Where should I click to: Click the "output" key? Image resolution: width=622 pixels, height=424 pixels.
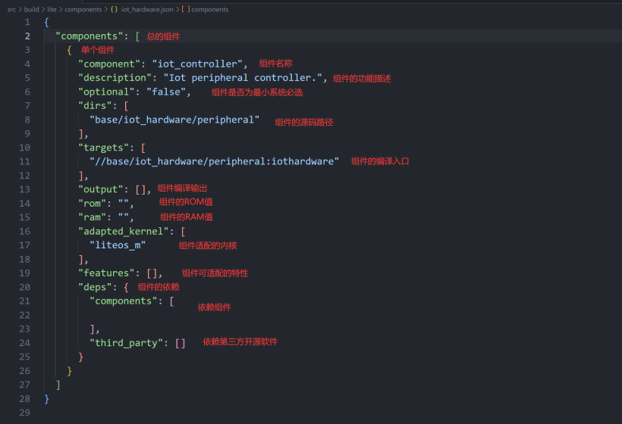101,189
